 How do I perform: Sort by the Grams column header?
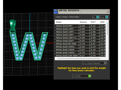tap(84, 22)
